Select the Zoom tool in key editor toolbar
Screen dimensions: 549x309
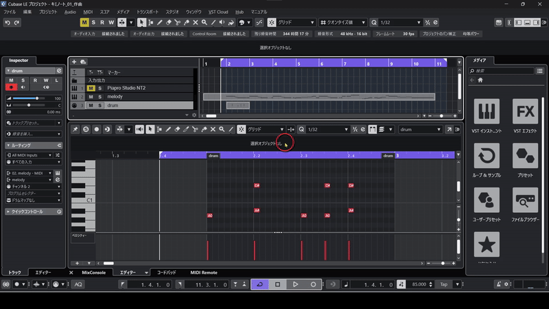(x=222, y=129)
